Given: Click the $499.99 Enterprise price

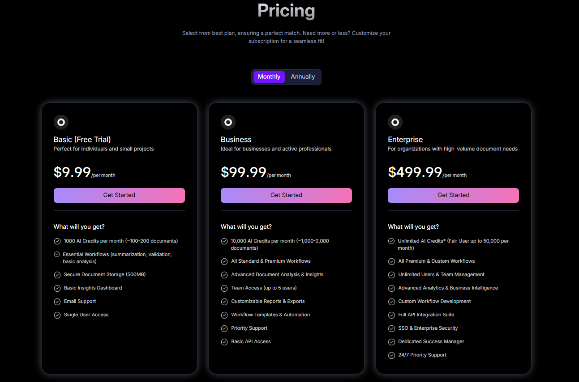Looking at the screenshot, I should pyautogui.click(x=415, y=172).
